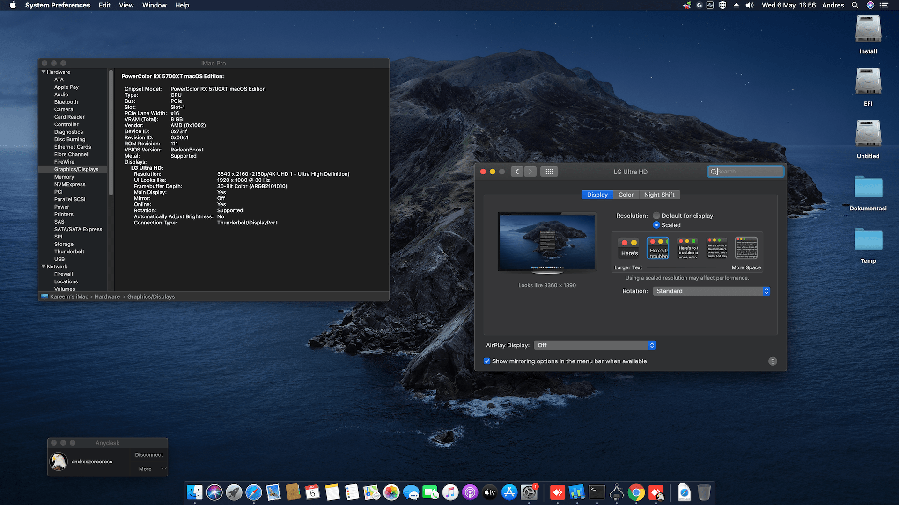Open the Trash in the Dock

point(704,492)
